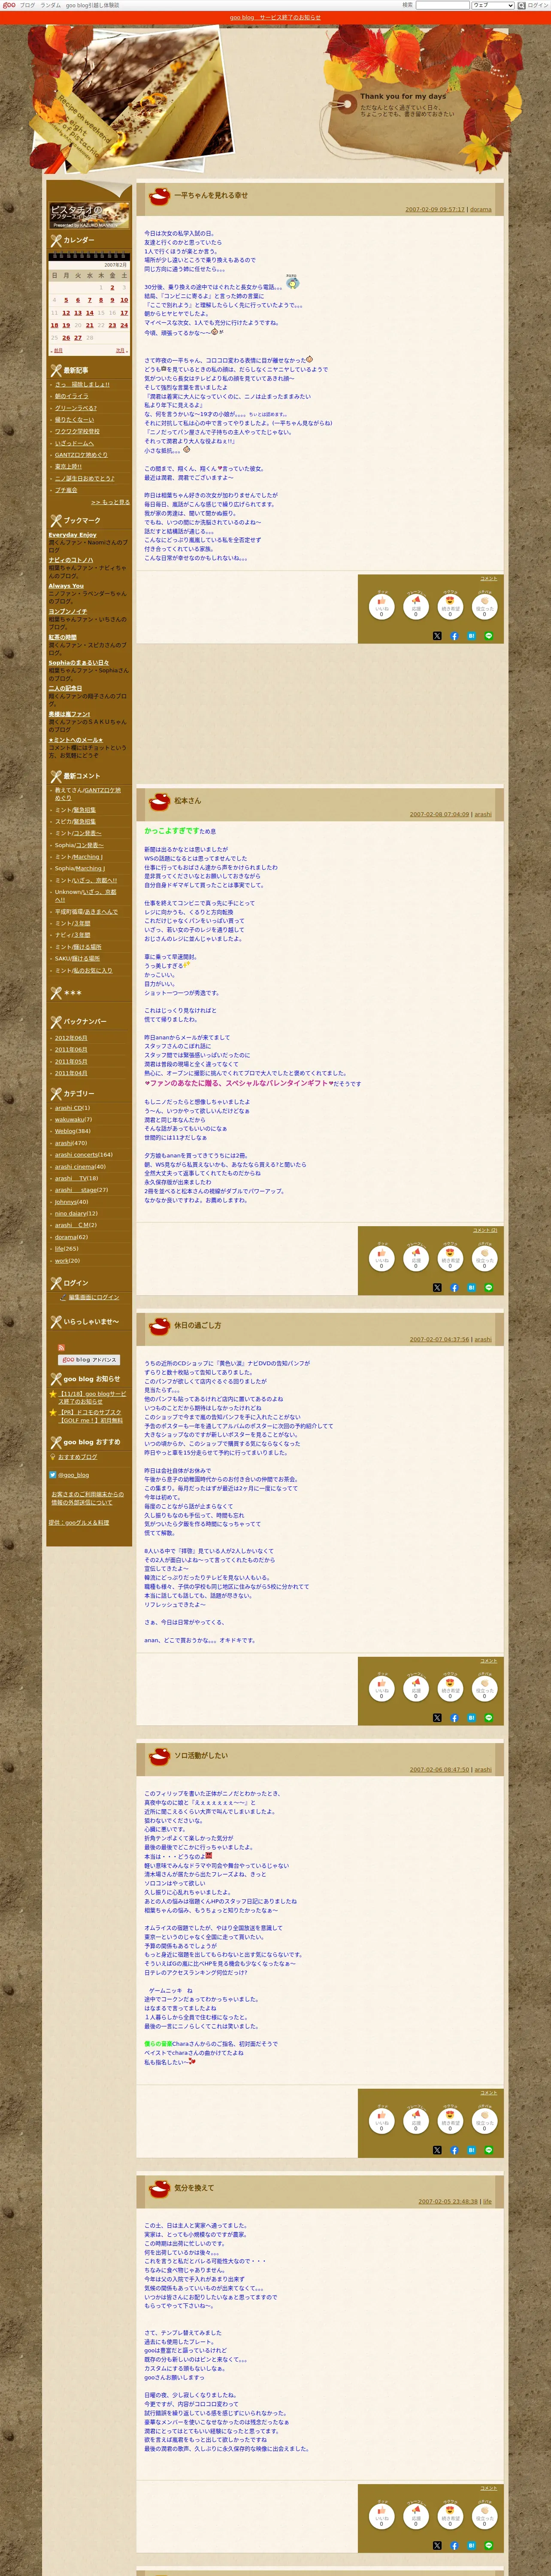Open the @goo_blog Twitter link icon

53,1475
